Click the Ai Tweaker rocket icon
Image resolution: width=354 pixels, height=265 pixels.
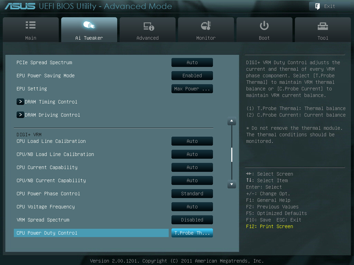click(x=89, y=25)
